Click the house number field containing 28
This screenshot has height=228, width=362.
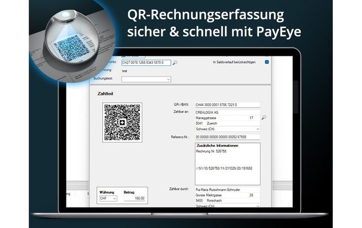pyautogui.click(x=254, y=195)
